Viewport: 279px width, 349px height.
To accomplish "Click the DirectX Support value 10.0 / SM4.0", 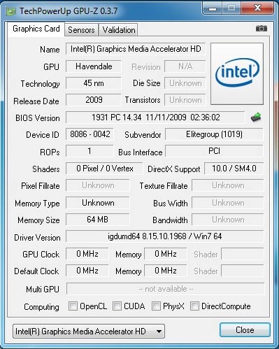I will click(234, 169).
